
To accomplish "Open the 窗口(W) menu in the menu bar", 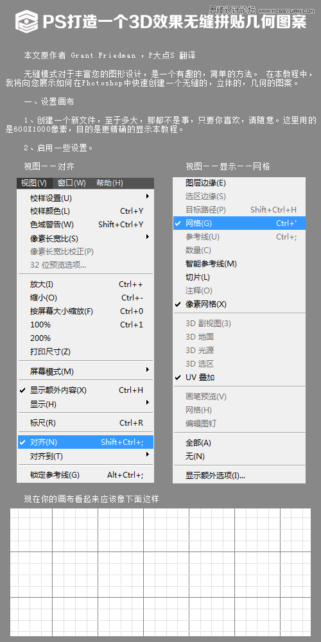I will tap(71, 183).
